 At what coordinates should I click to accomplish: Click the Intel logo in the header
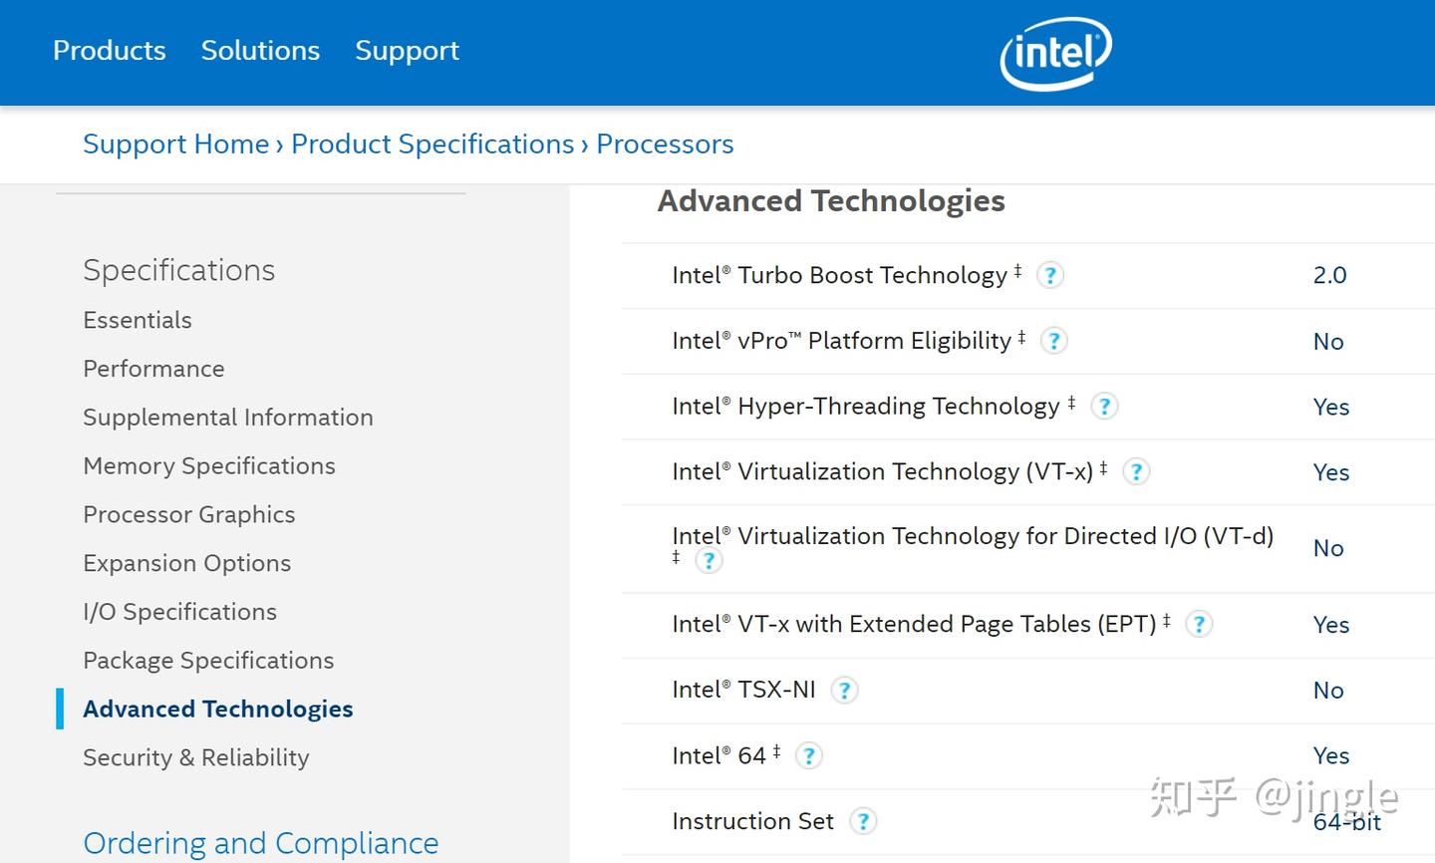pyautogui.click(x=1055, y=52)
